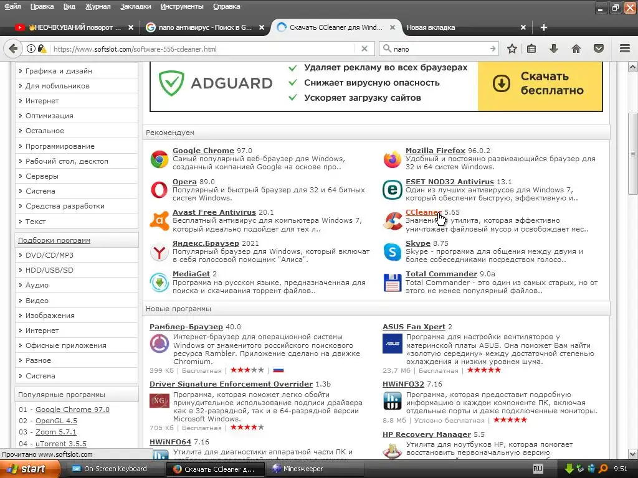Click the language indicator RU in tray

tap(538, 469)
